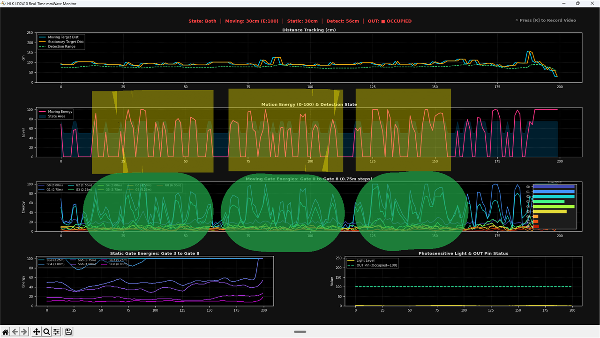Maximize the mmWave Monitor window
The height and width of the screenshot is (338, 600).
click(577, 3)
